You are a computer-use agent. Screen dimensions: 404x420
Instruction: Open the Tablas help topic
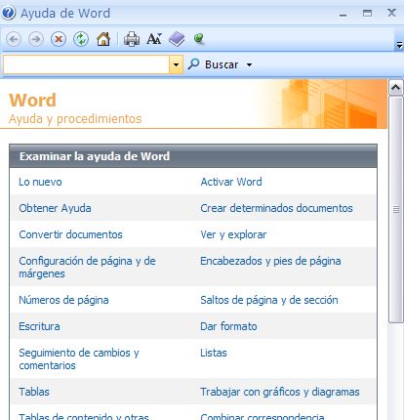(x=34, y=392)
